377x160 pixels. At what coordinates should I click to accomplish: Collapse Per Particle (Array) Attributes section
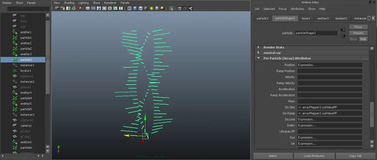(x=258, y=58)
